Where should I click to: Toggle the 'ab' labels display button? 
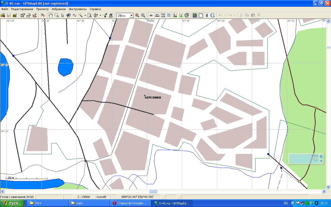coord(151,16)
